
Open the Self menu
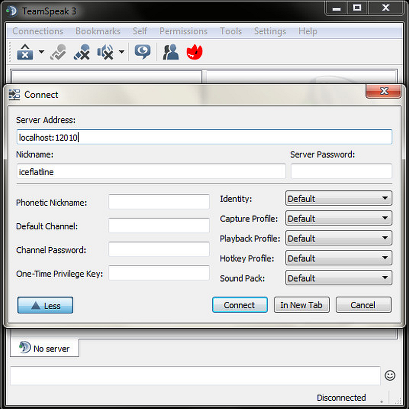(x=140, y=31)
